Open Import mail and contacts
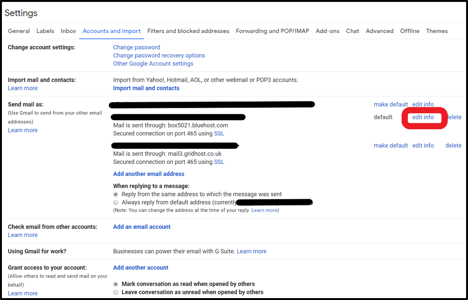The width and height of the screenshot is (468, 300). pos(146,88)
